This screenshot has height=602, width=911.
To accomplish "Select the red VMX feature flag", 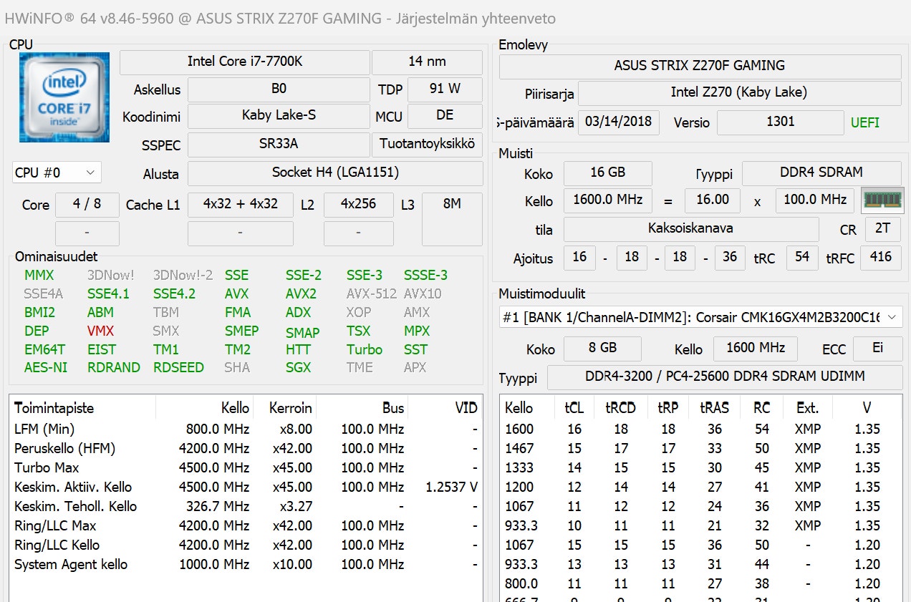I will pos(100,331).
